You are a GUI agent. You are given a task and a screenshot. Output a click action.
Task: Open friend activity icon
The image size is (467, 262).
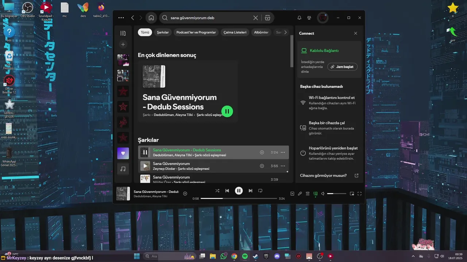[309, 18]
